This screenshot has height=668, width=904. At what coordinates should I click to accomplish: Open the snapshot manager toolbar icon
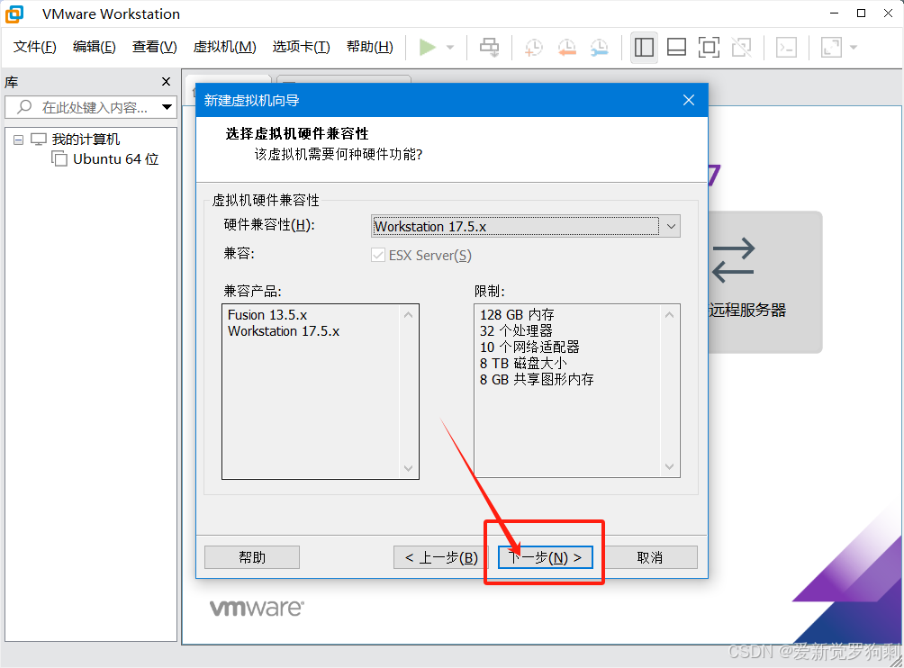click(600, 47)
